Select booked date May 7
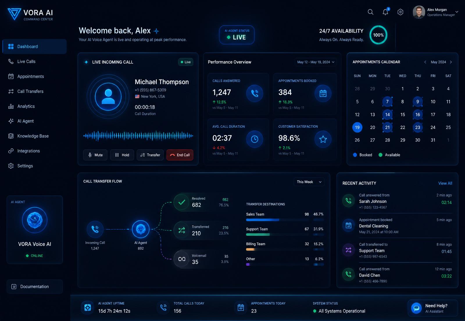The image size is (465, 321). pyautogui.click(x=387, y=102)
